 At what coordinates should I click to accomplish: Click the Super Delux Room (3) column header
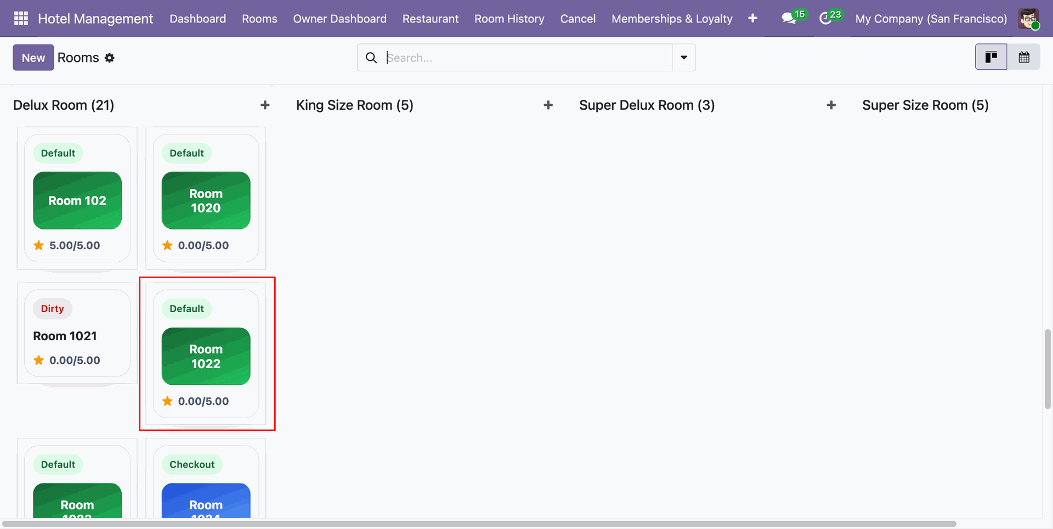[647, 105]
